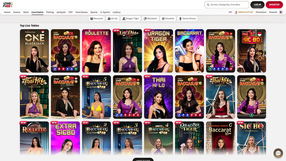Filter by Sic Bo category
The width and height of the screenshot is (286, 161).
point(113,19)
